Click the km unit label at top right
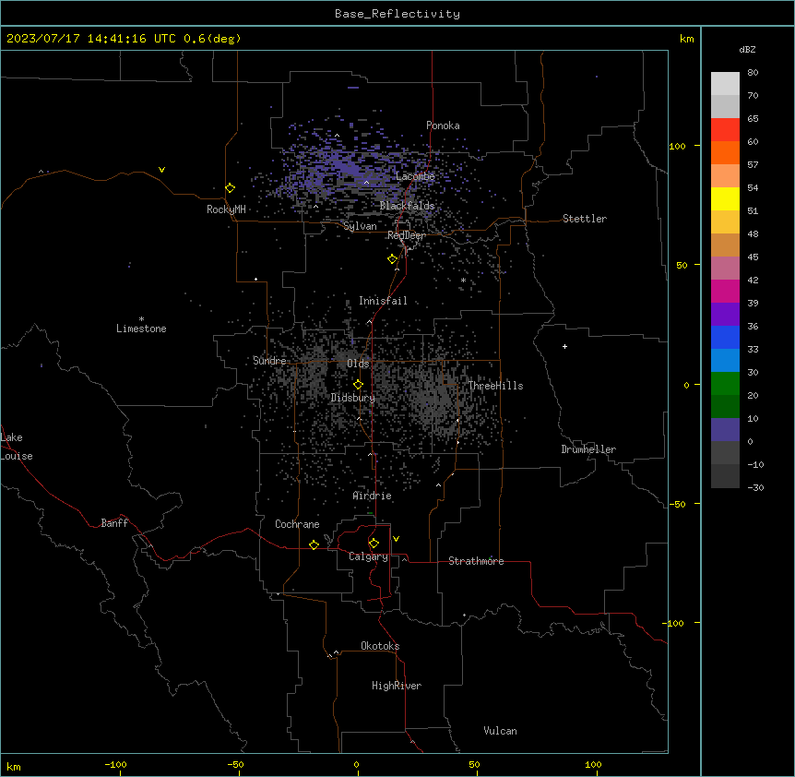 tap(687, 39)
